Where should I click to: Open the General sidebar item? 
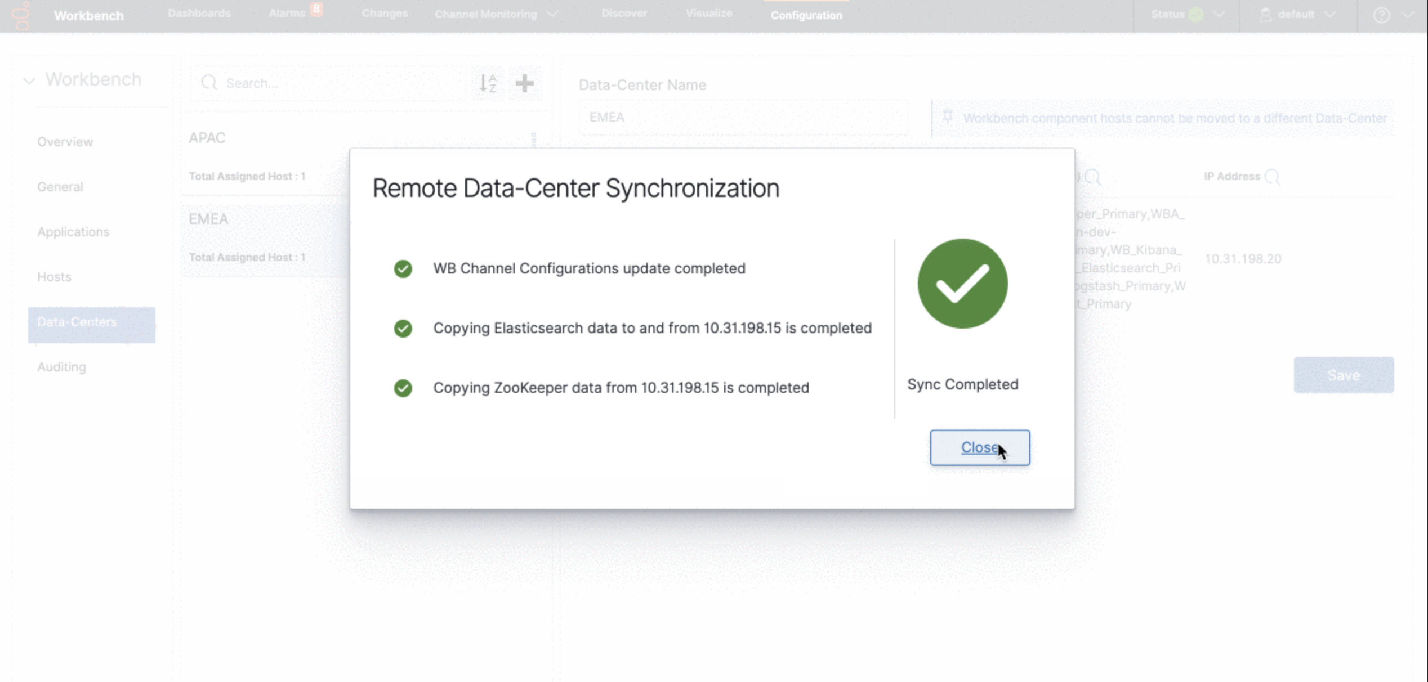point(60,187)
